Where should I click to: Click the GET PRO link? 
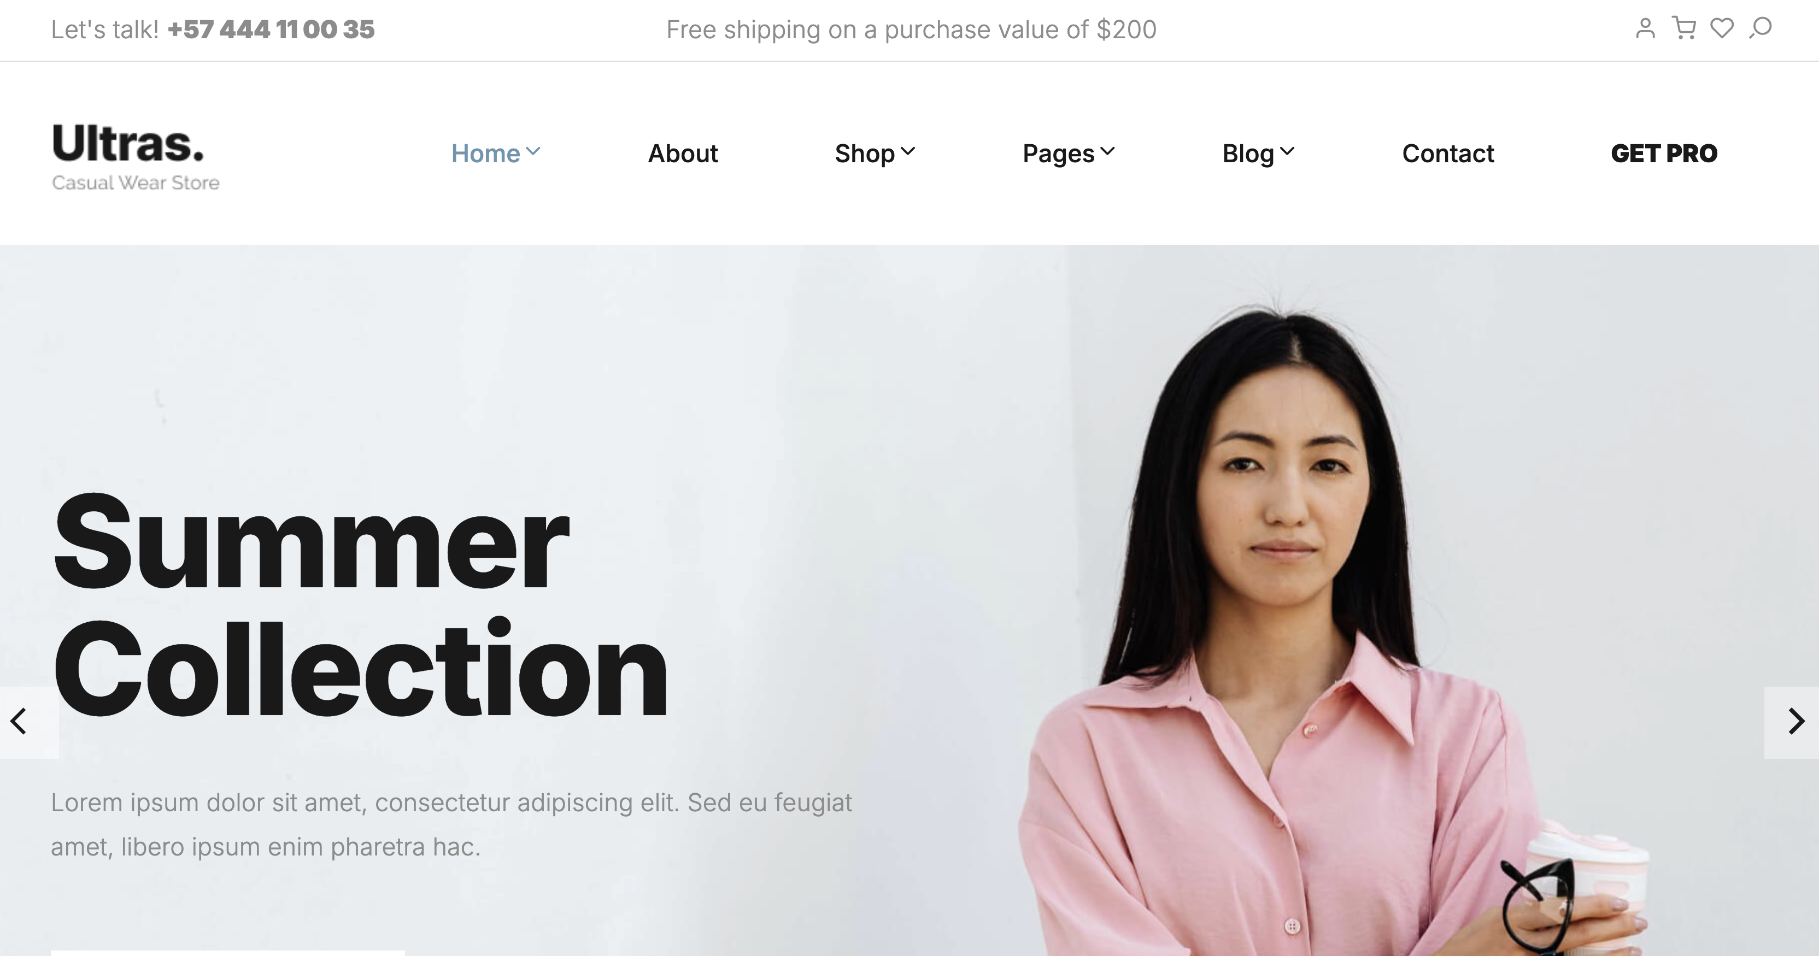1664,153
